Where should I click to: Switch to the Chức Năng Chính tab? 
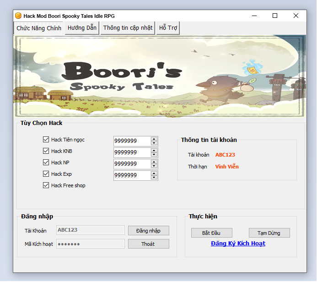(x=39, y=28)
